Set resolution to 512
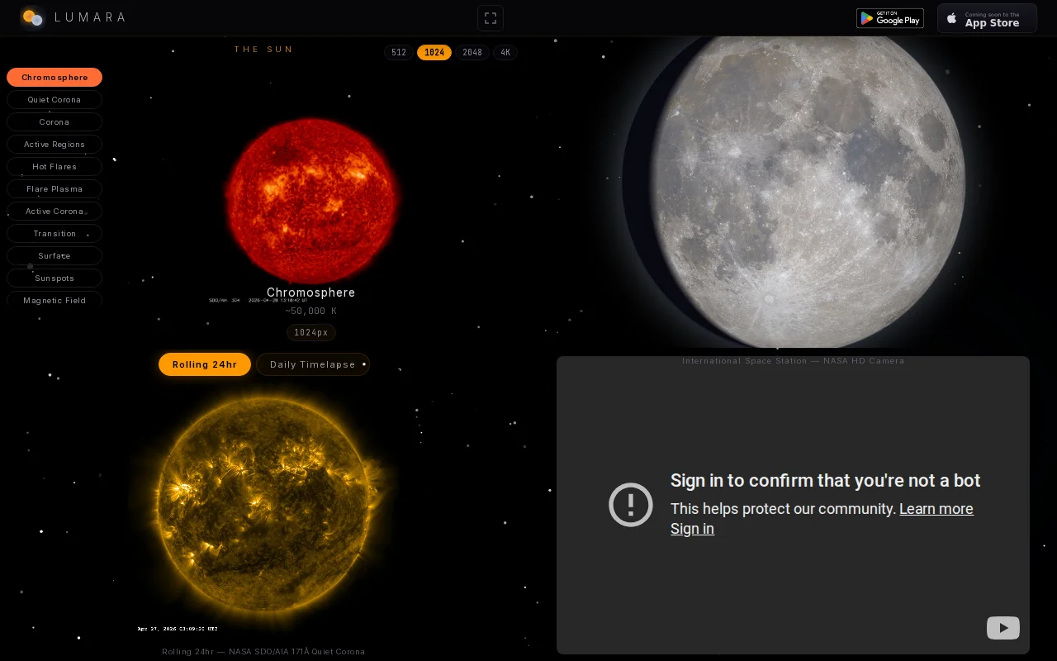The height and width of the screenshot is (661, 1057). (x=399, y=53)
